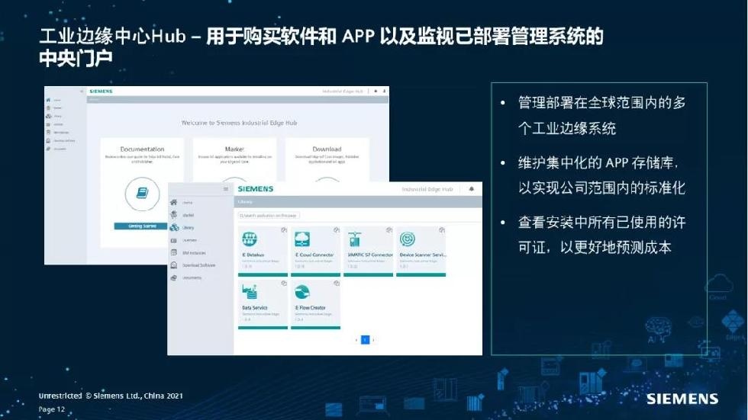The width and height of the screenshot is (748, 420).
Task: Go to pagination page 1
Action: (x=365, y=340)
